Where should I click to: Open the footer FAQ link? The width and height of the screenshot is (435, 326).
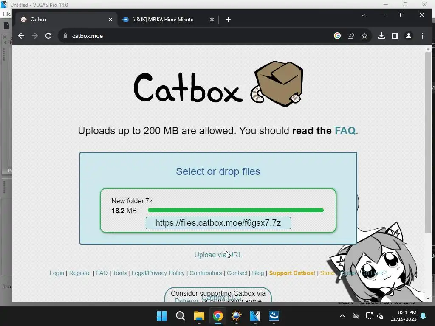(102, 273)
